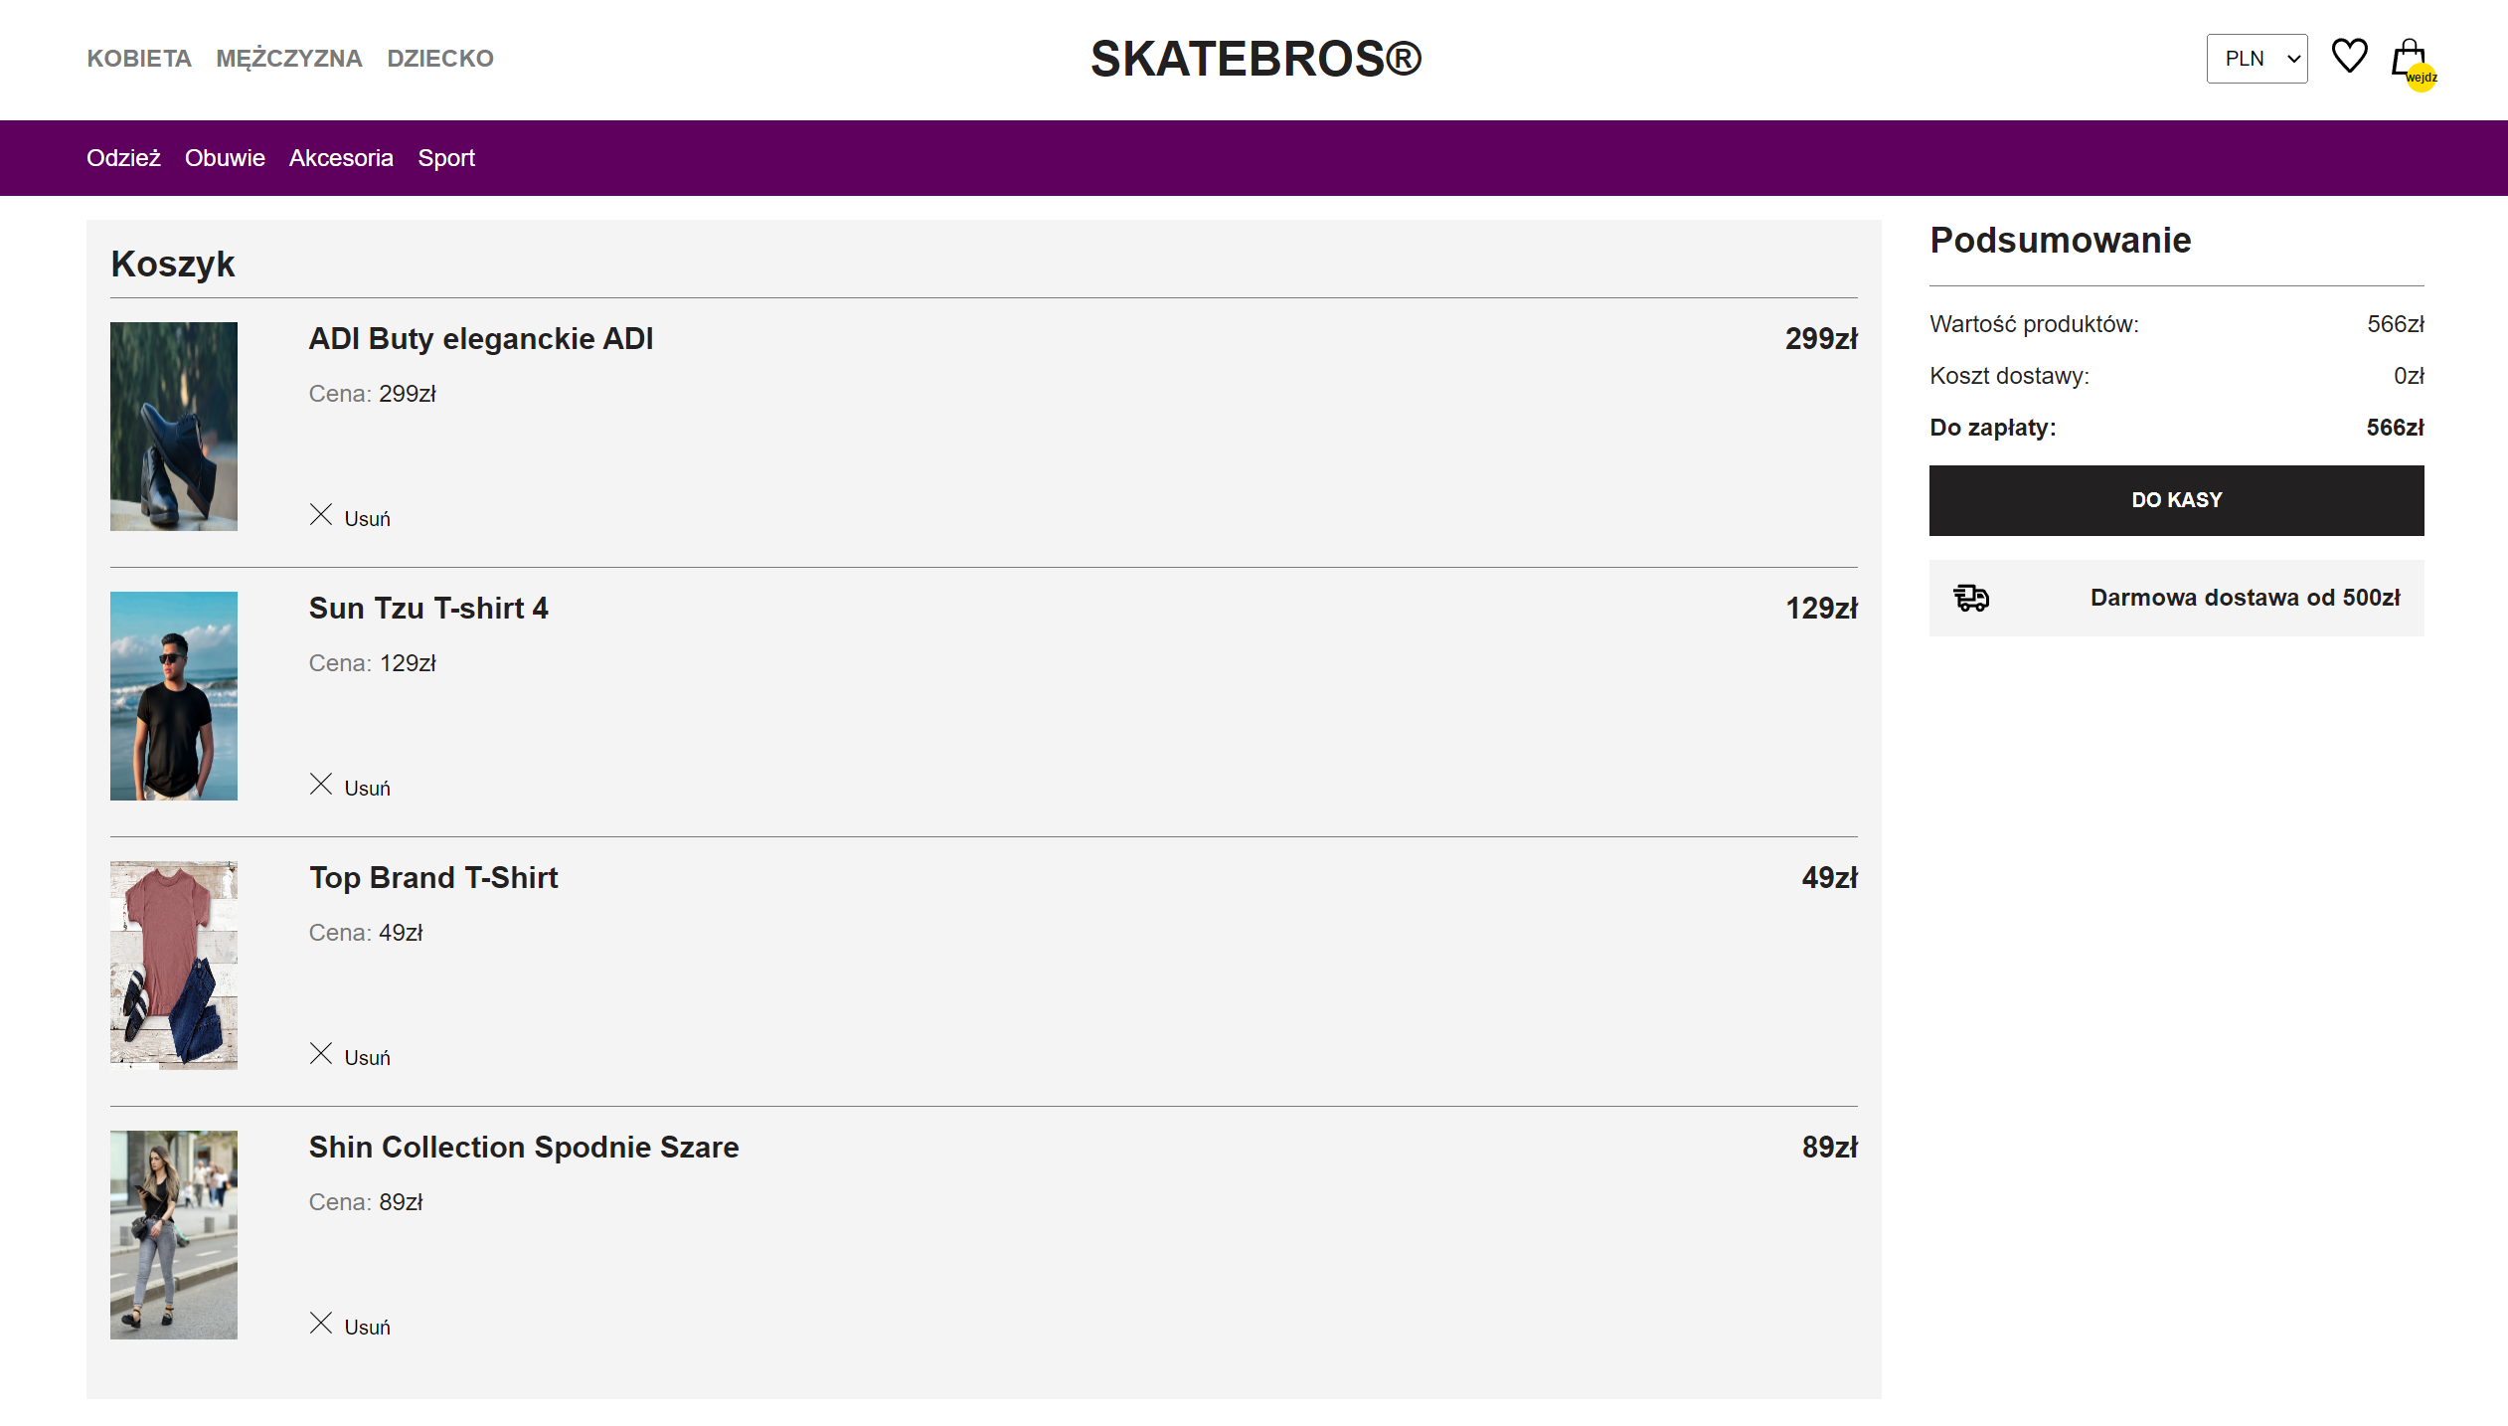This screenshot has height=1426, width=2508.
Task: Open the wishlist heart icon
Action: 2349,57
